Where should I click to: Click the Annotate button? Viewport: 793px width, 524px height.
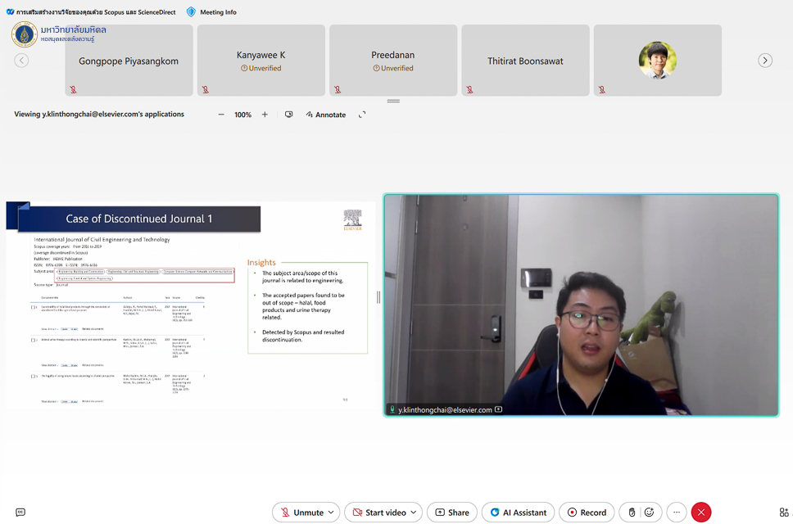(326, 115)
